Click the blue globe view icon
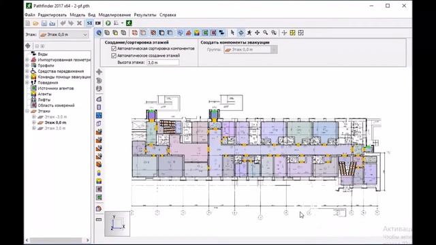Screen dimensions: 436x245 pos(99,33)
